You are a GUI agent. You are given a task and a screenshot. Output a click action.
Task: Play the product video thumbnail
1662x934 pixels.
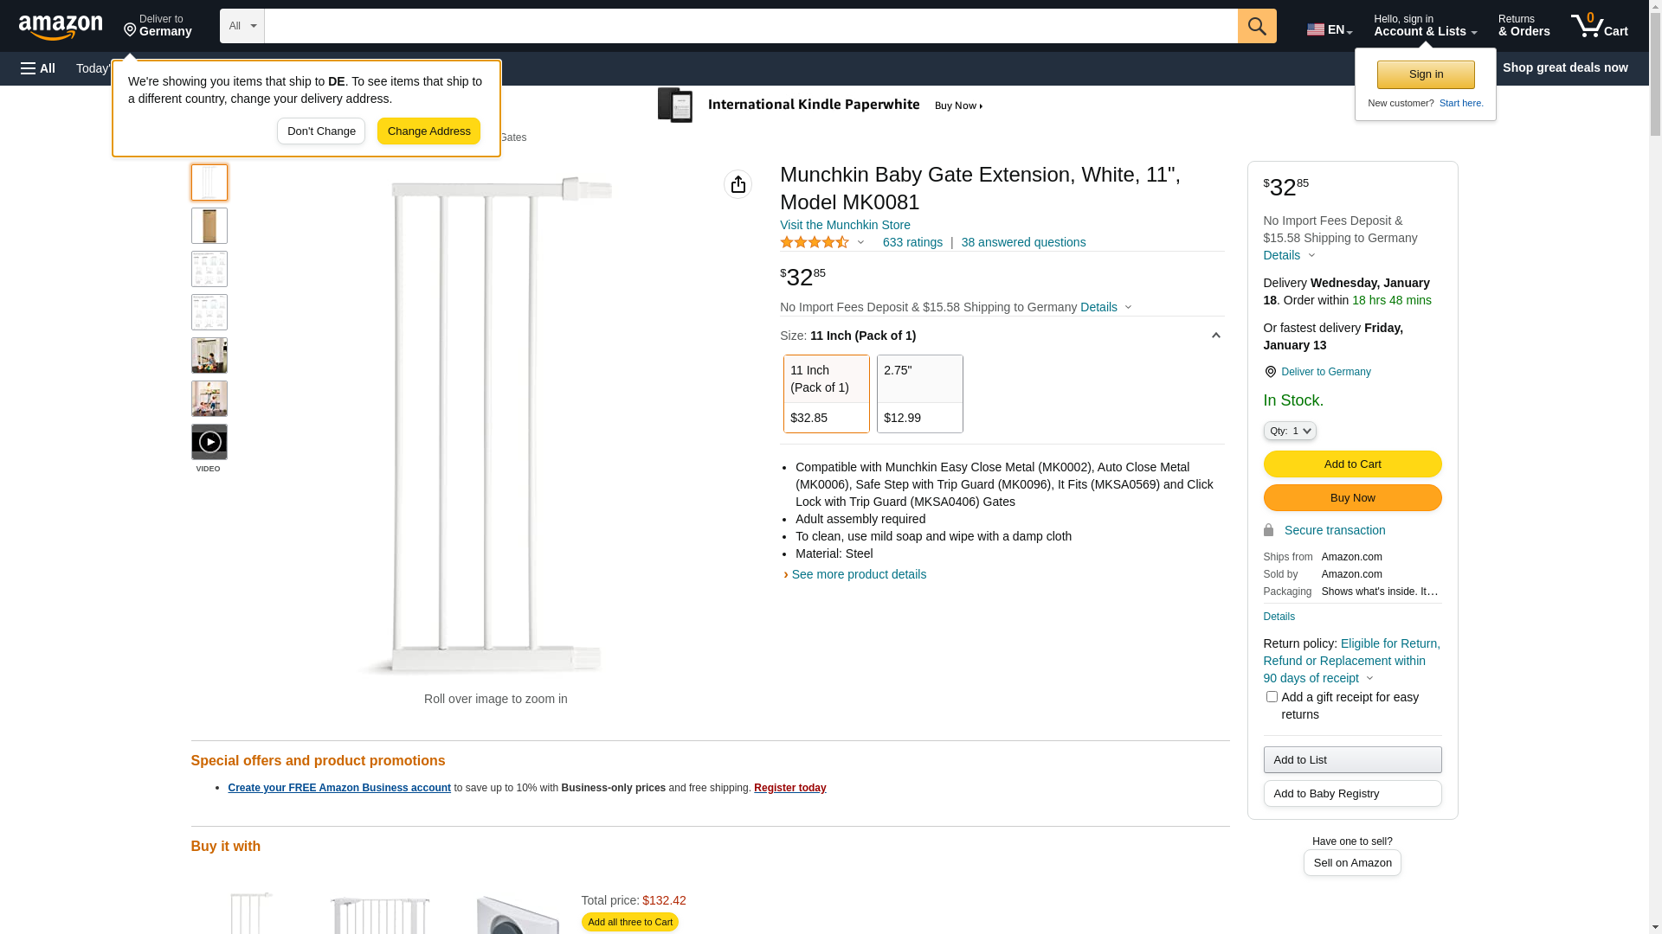[209, 442]
